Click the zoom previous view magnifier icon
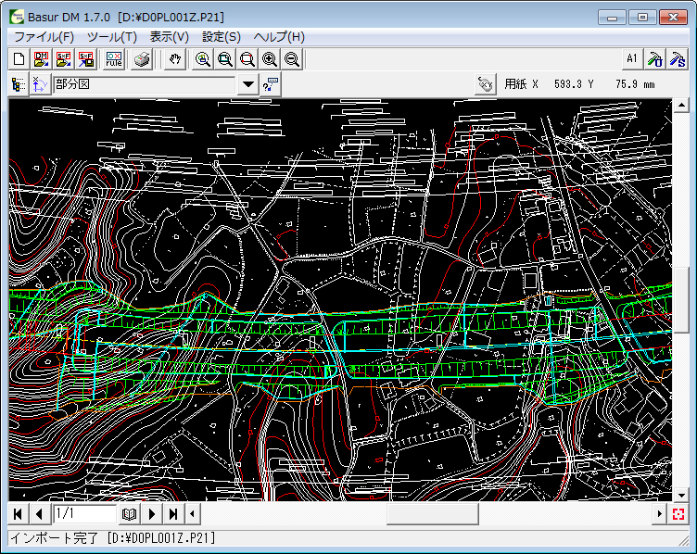Viewport: 697px width, 554px height. click(225, 59)
